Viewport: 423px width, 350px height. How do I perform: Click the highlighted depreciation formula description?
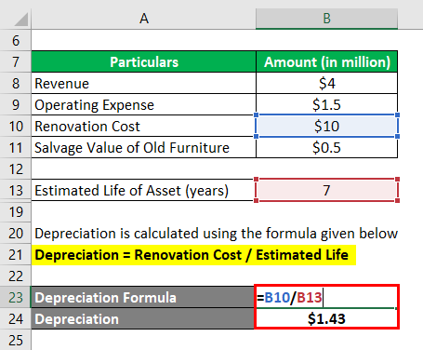pyautogui.click(x=193, y=255)
